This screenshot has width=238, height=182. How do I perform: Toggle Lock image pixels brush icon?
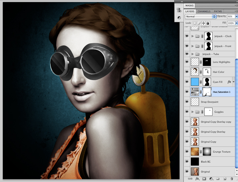coord(199,23)
